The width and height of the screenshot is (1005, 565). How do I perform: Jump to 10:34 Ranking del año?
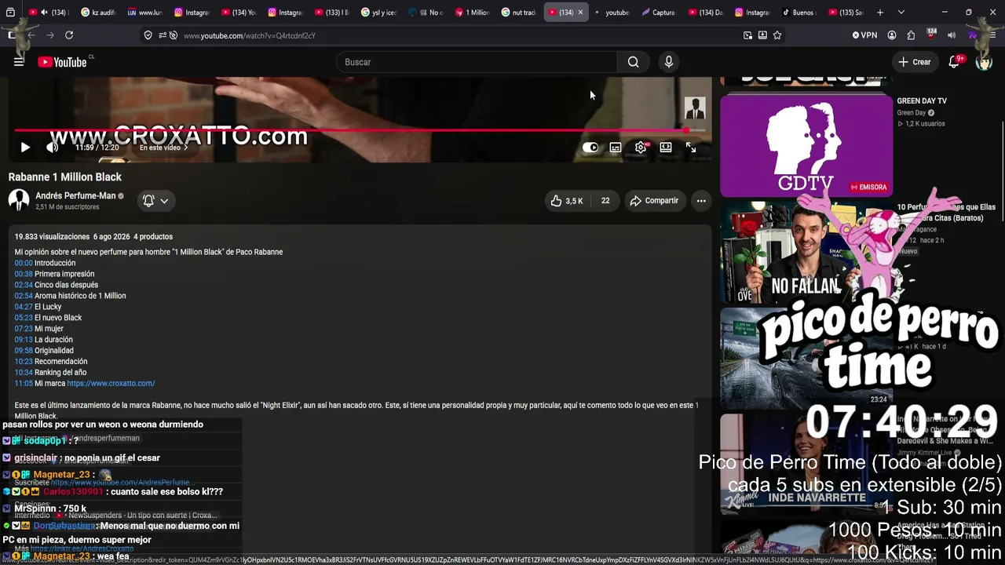click(24, 373)
